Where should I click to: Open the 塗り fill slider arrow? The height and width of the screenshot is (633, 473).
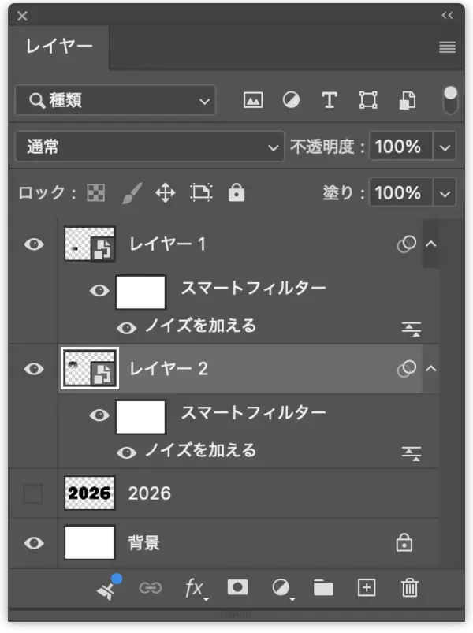tap(445, 193)
